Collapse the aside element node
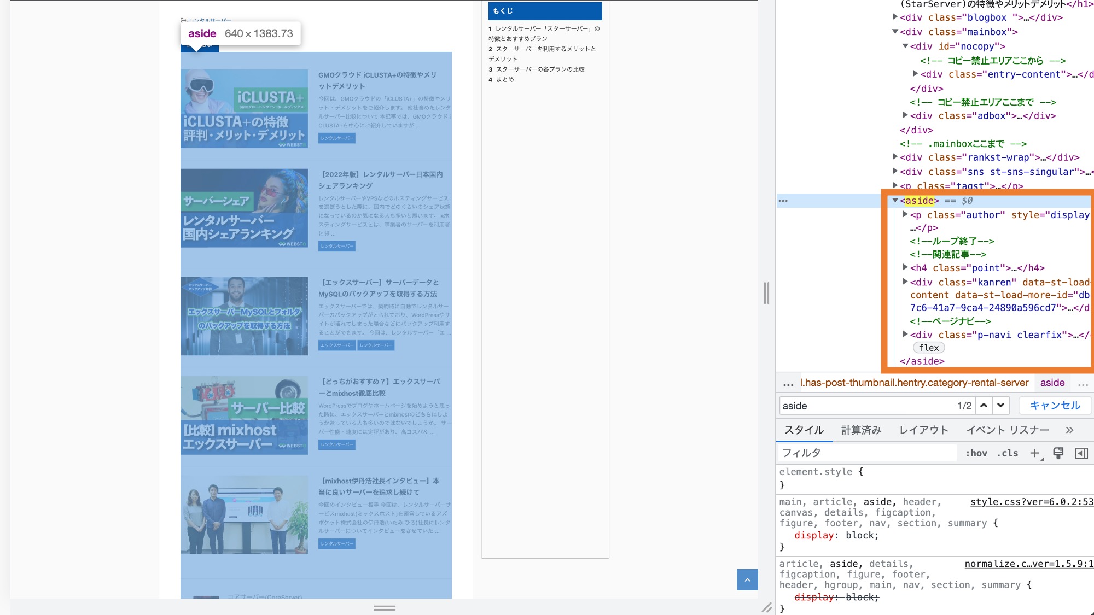This screenshot has height=615, width=1094. click(x=895, y=201)
